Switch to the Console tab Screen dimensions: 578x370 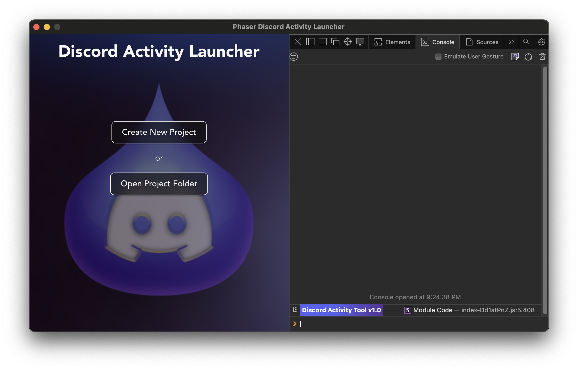tap(438, 42)
